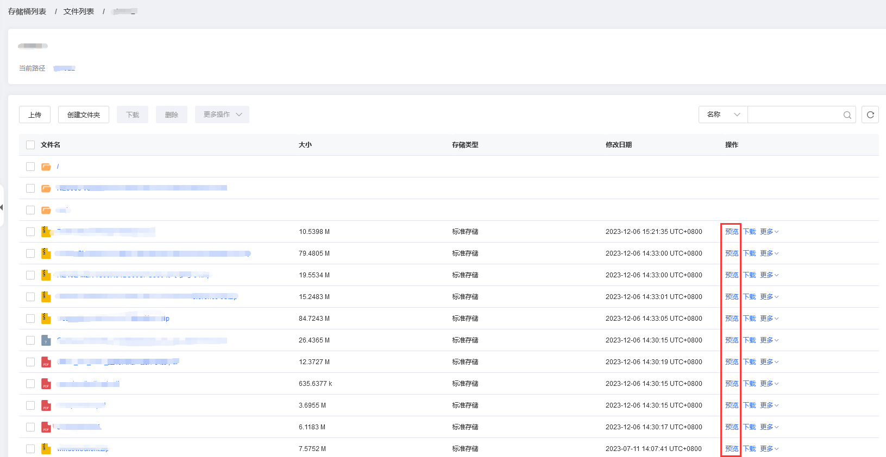Click the zip icon of the 84.7243 M file
Screen dimensions: 886x457
[46, 319]
